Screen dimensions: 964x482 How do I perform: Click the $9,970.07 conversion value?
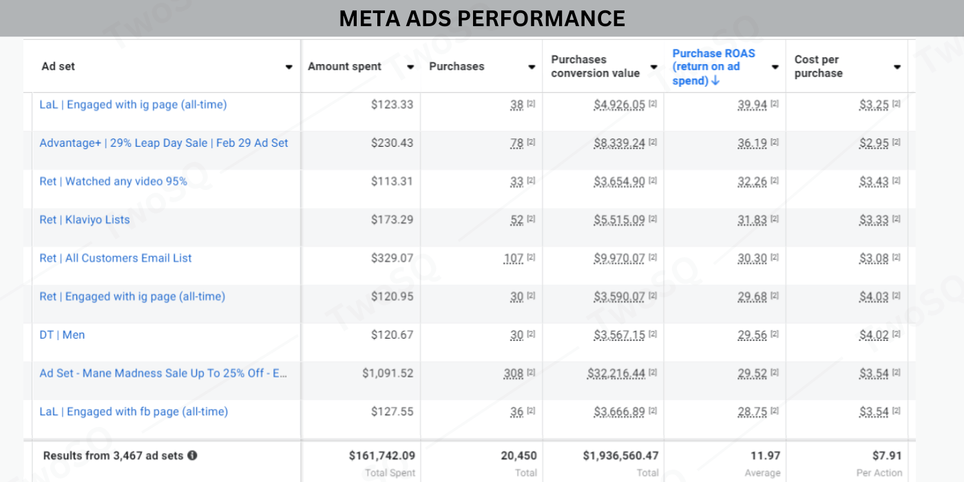click(x=619, y=258)
